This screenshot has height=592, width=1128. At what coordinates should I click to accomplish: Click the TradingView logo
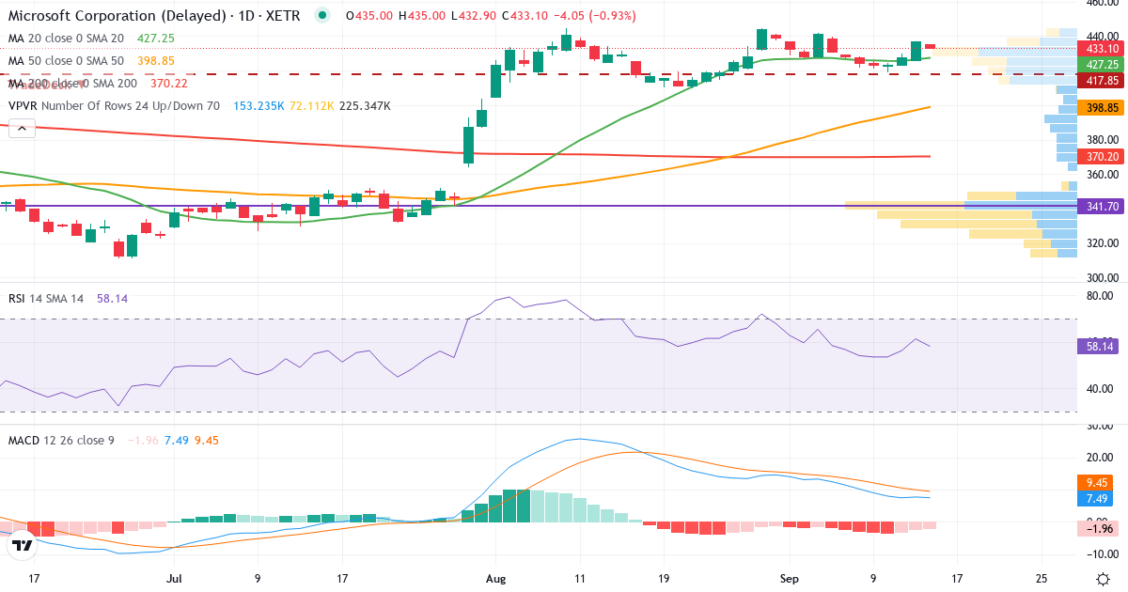pos(23,544)
